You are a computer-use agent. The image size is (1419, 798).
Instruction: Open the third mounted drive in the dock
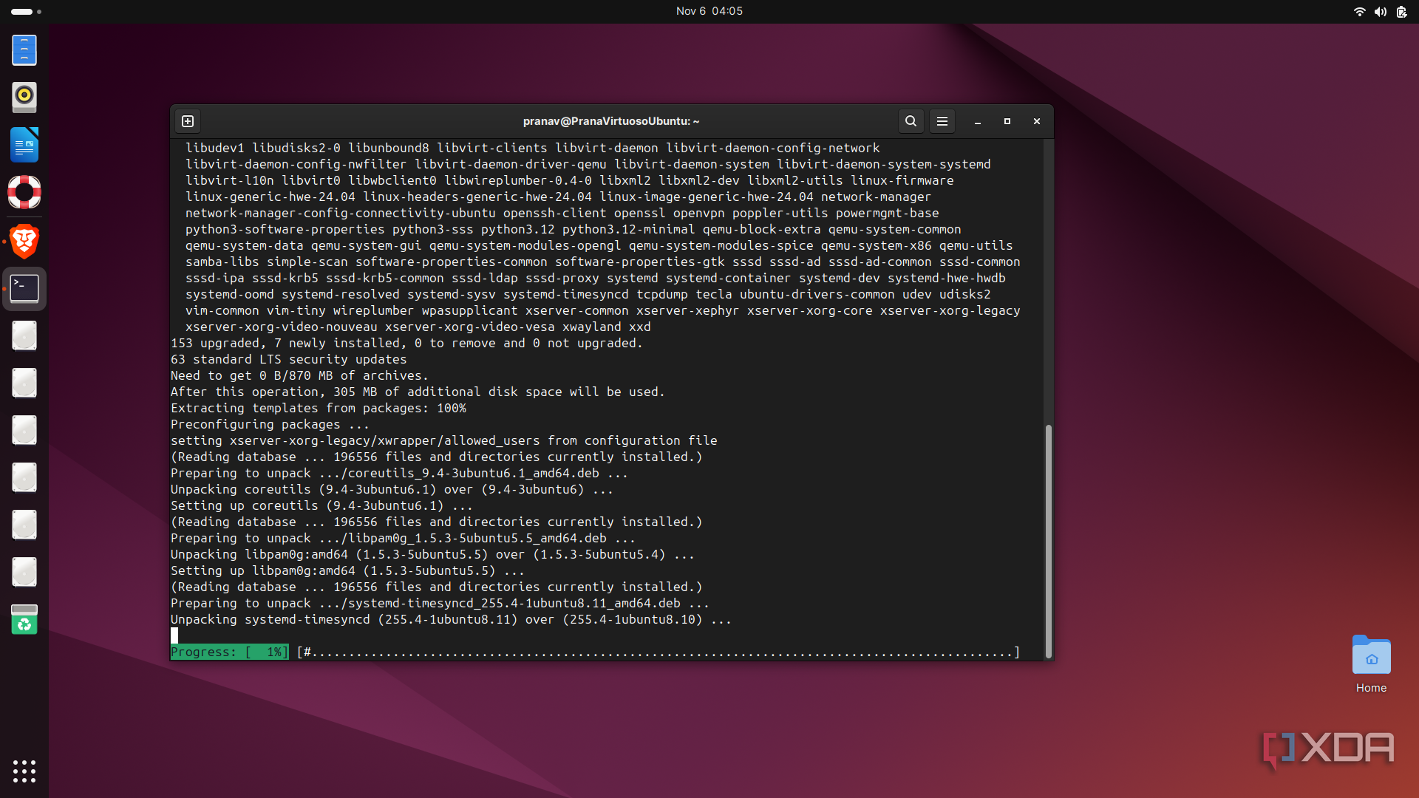click(24, 430)
